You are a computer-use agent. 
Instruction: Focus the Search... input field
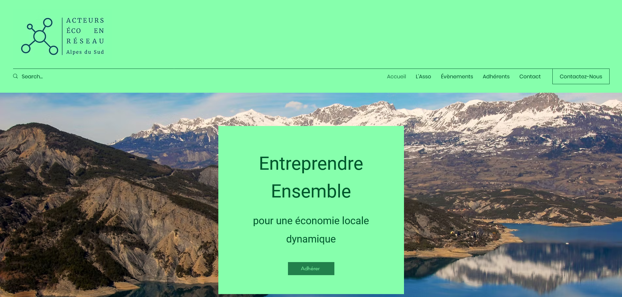98,76
